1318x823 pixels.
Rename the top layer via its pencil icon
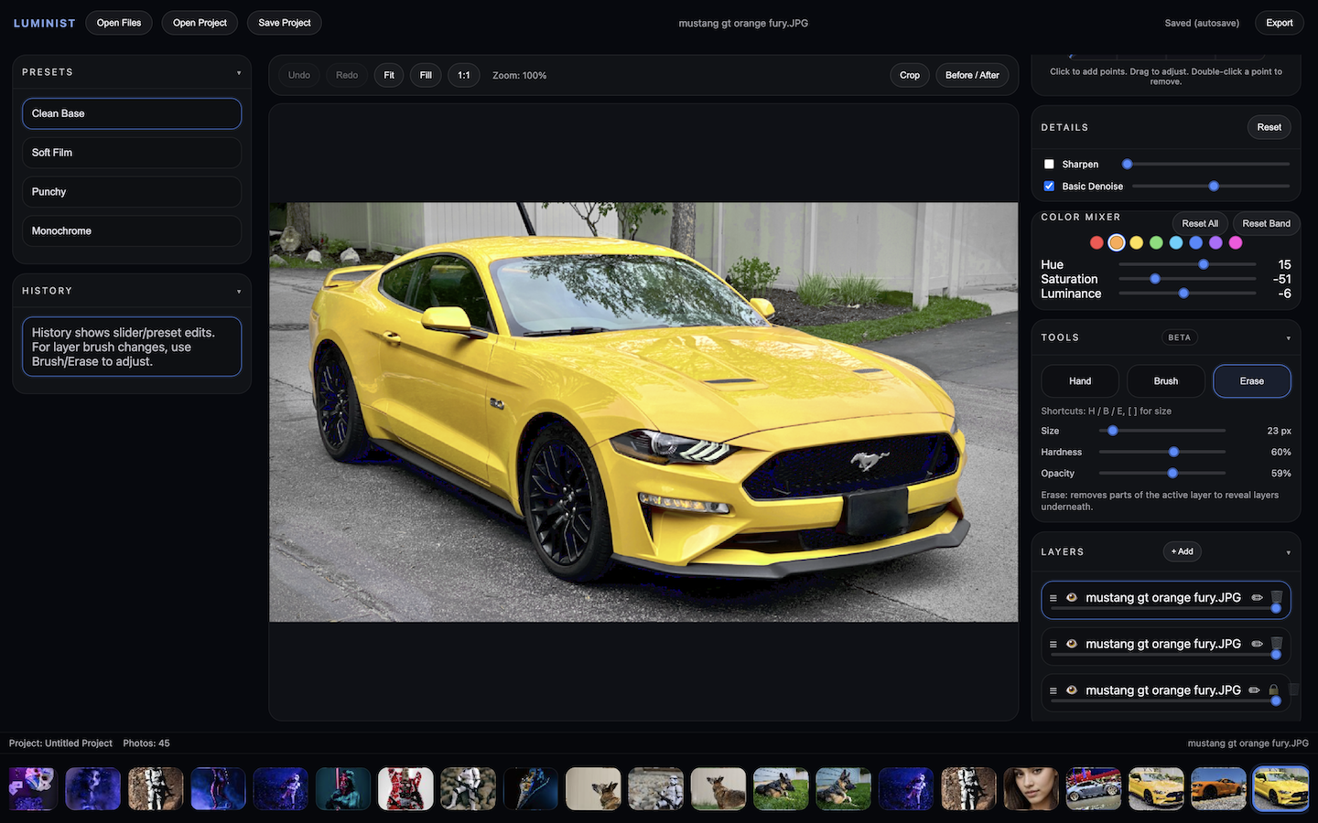coord(1257,598)
